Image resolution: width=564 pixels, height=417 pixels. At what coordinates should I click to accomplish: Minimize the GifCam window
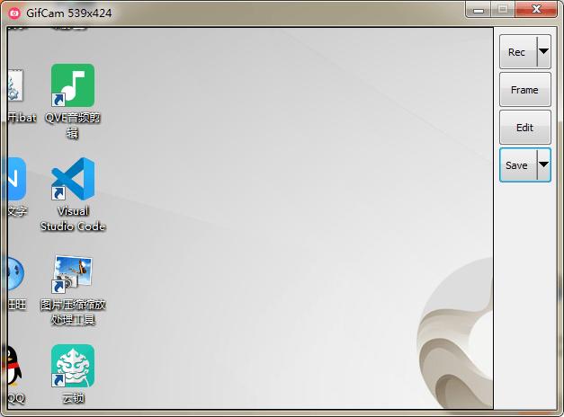(479, 10)
